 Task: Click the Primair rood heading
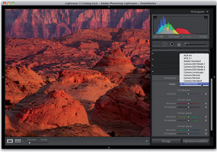184,100
